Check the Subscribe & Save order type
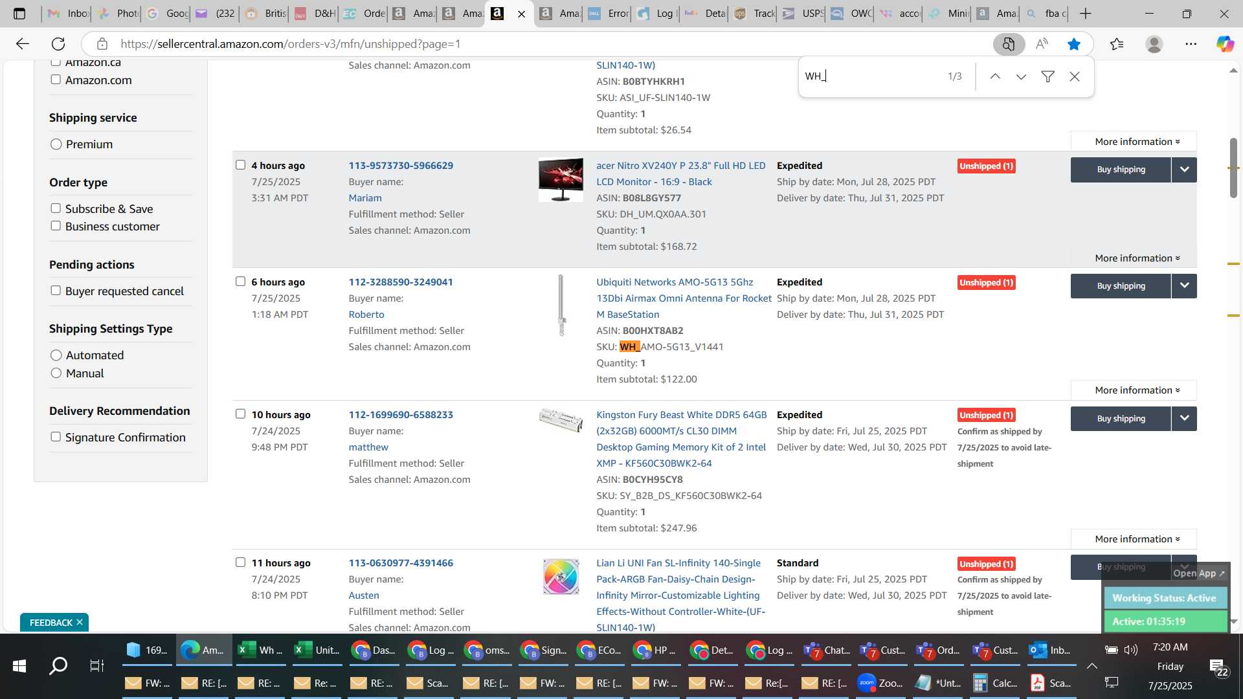Viewport: 1243px width, 699px height. (56, 208)
